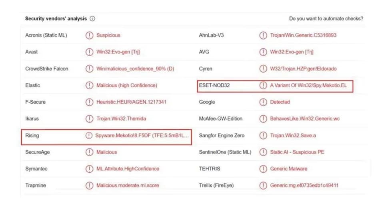380x213 pixels.
Task: Click the warning icon in the Trellix (FireEye) row
Action: click(x=263, y=185)
